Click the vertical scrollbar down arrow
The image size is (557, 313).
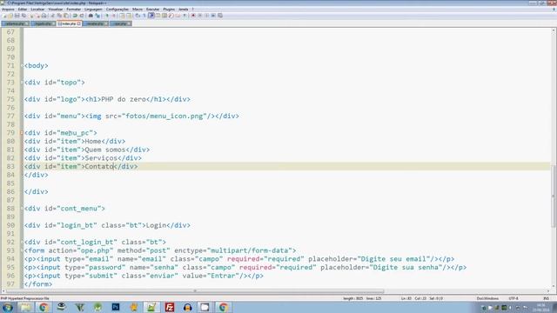pyautogui.click(x=554, y=286)
